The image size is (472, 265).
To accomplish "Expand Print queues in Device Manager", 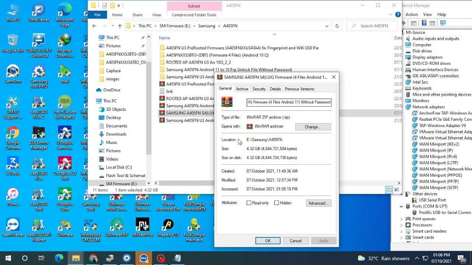I will (x=402, y=219).
